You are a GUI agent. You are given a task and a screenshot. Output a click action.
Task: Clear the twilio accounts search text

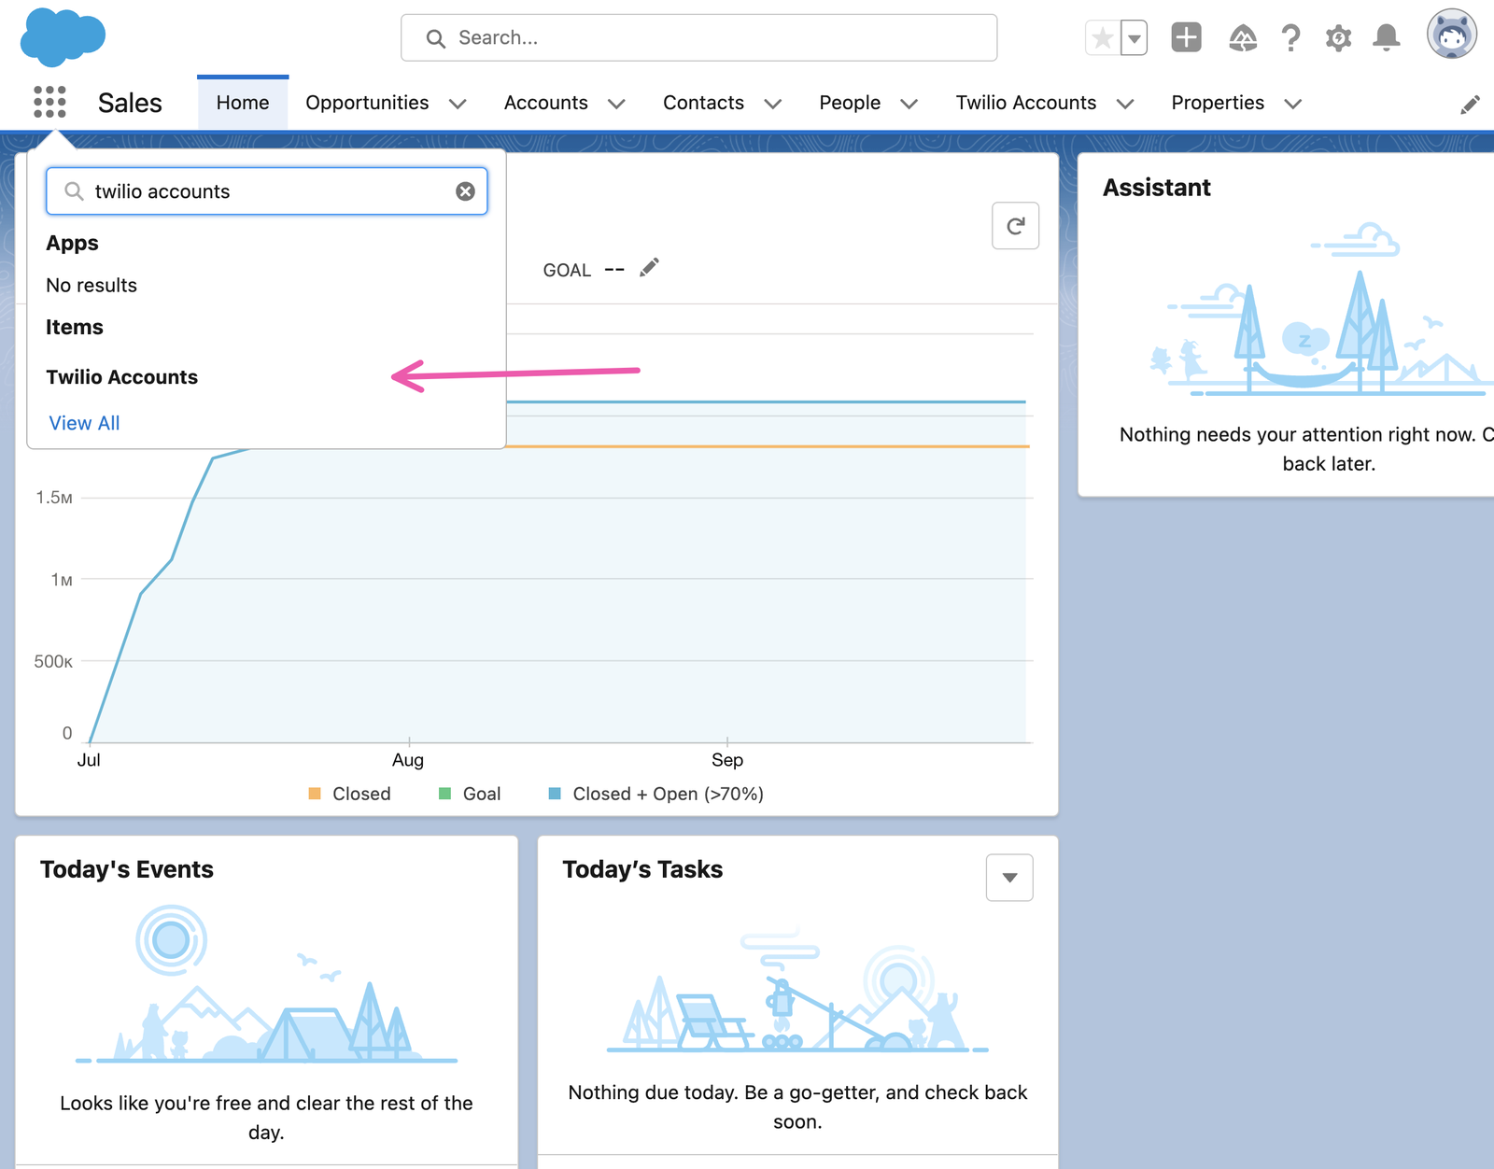click(466, 191)
